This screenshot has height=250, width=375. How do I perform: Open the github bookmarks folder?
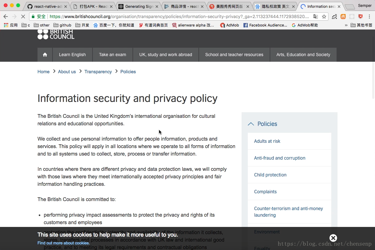coord(62,25)
